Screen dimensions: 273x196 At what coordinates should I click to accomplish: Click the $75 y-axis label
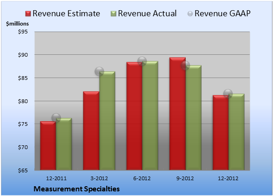tap(23, 124)
